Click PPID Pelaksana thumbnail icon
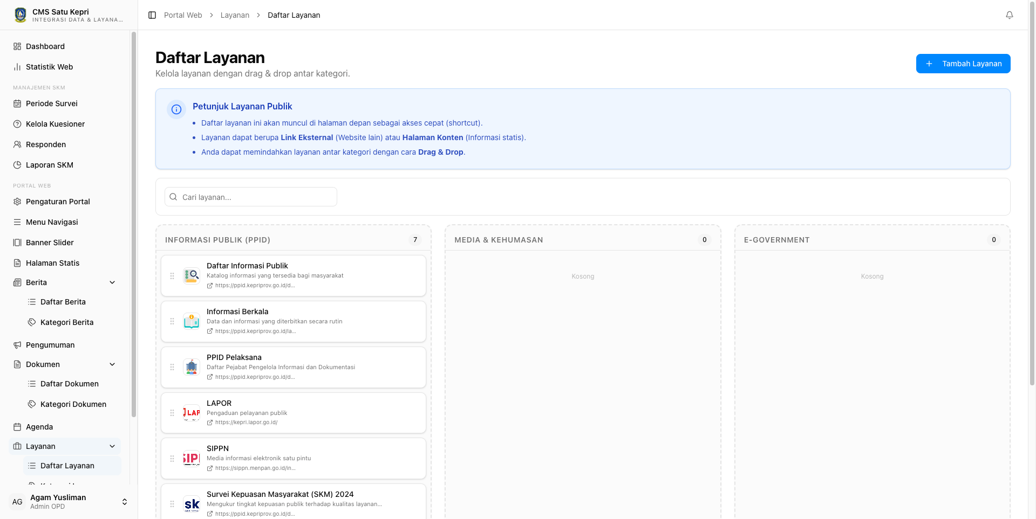This screenshot has width=1036, height=519. [x=192, y=368]
